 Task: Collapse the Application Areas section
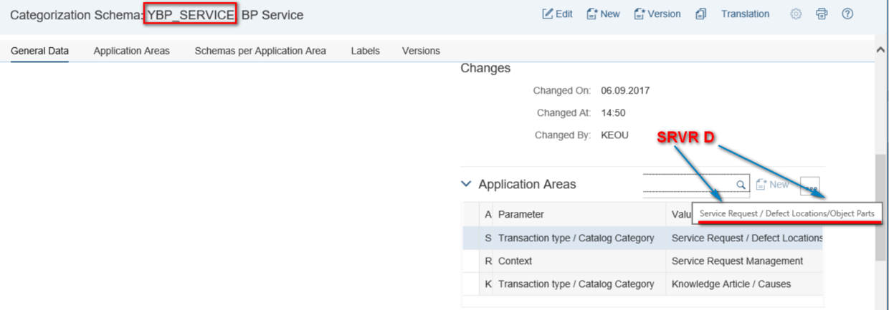(466, 185)
